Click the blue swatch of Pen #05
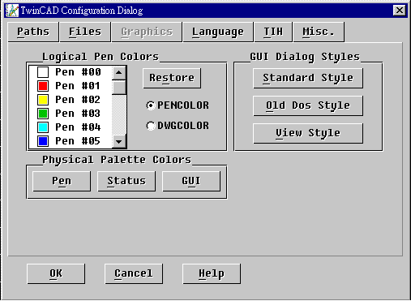This screenshot has width=411, height=301. [x=43, y=141]
